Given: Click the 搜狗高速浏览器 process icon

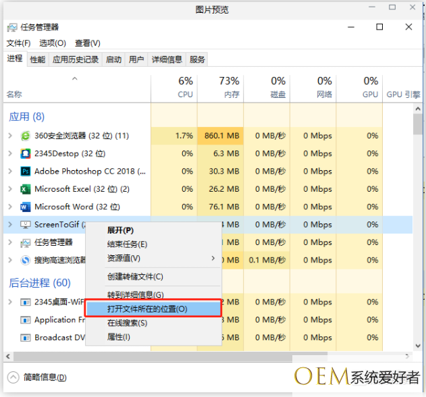Looking at the screenshot, I should point(26,260).
